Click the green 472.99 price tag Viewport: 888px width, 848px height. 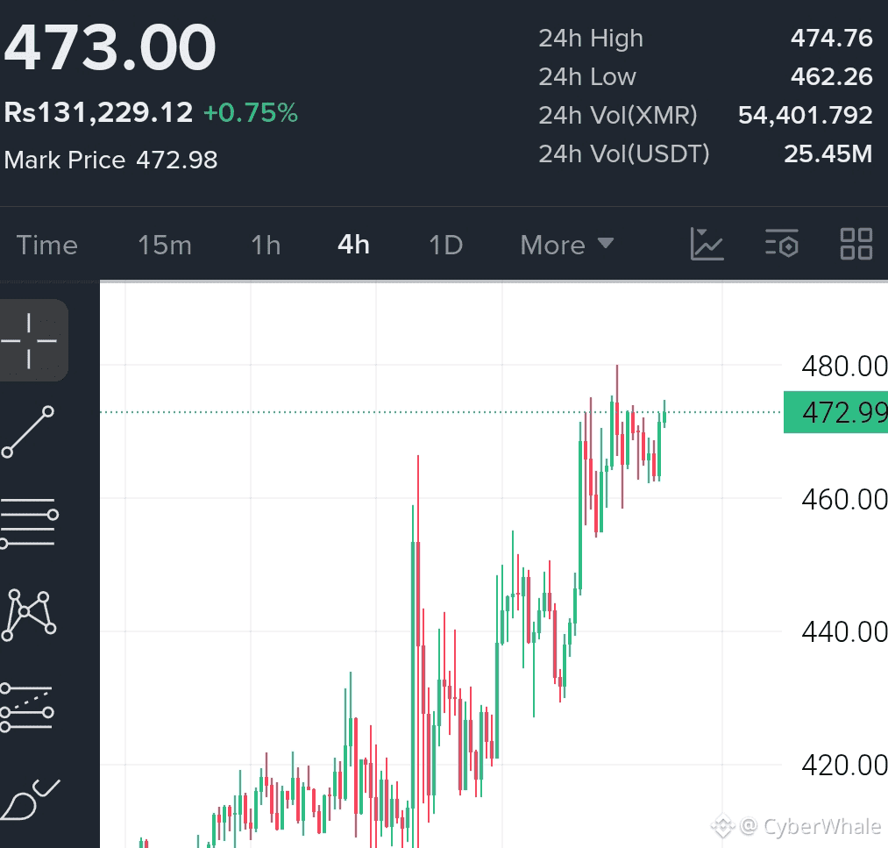pos(836,412)
